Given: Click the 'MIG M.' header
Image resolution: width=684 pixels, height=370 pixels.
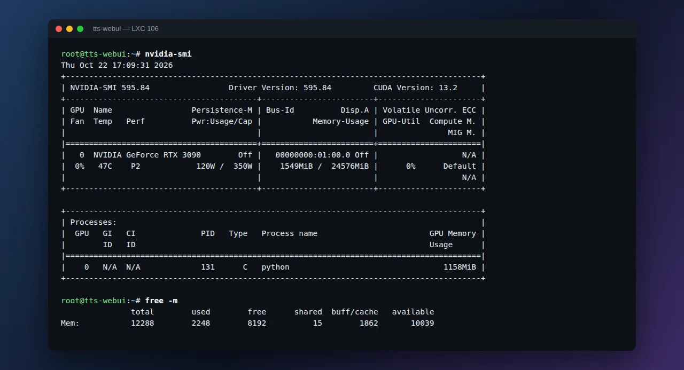Looking at the screenshot, I should (462, 132).
